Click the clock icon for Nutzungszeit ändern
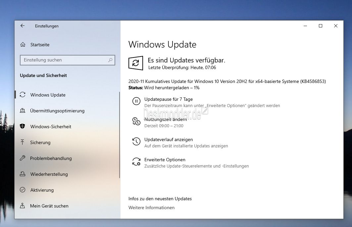Screen dimensions: 352x227 click(x=136, y=122)
